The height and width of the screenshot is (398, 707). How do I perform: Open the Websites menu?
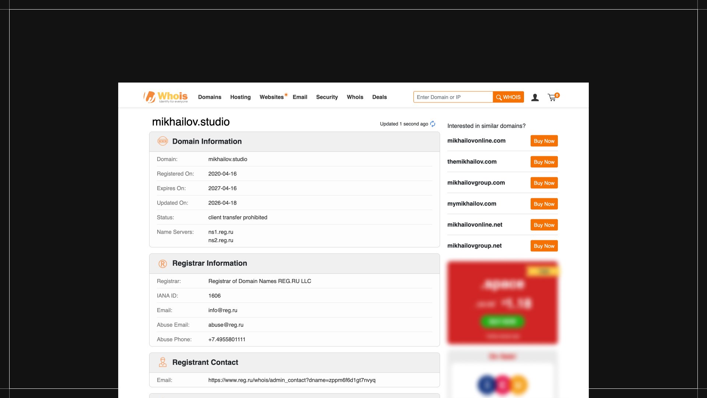[272, 97]
